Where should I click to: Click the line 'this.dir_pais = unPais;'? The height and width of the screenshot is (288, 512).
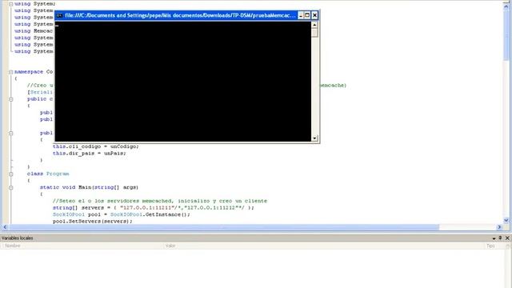[89, 154]
